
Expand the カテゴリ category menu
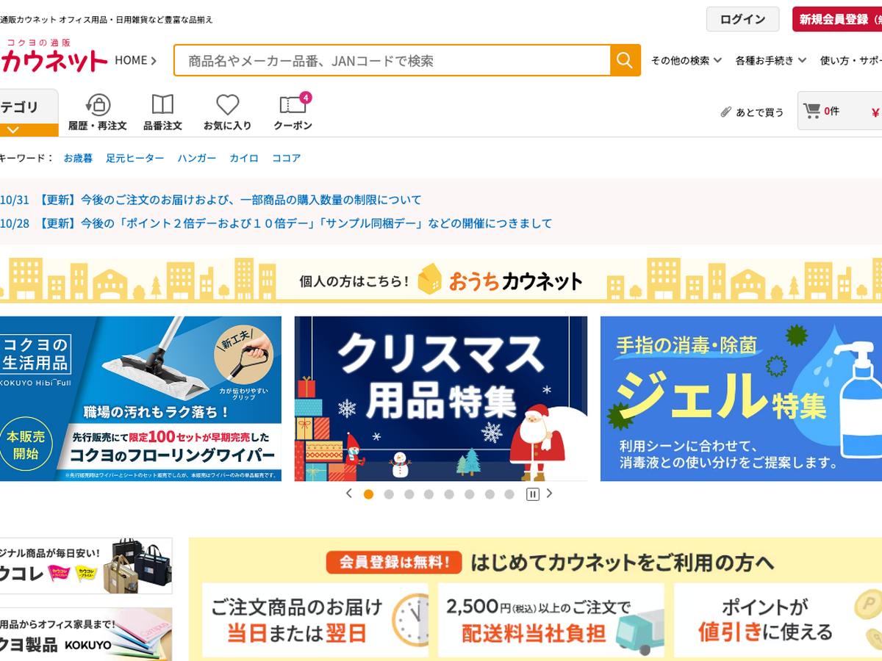29,113
